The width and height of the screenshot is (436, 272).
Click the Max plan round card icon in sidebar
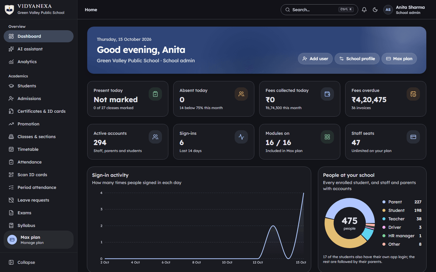click(x=12, y=240)
